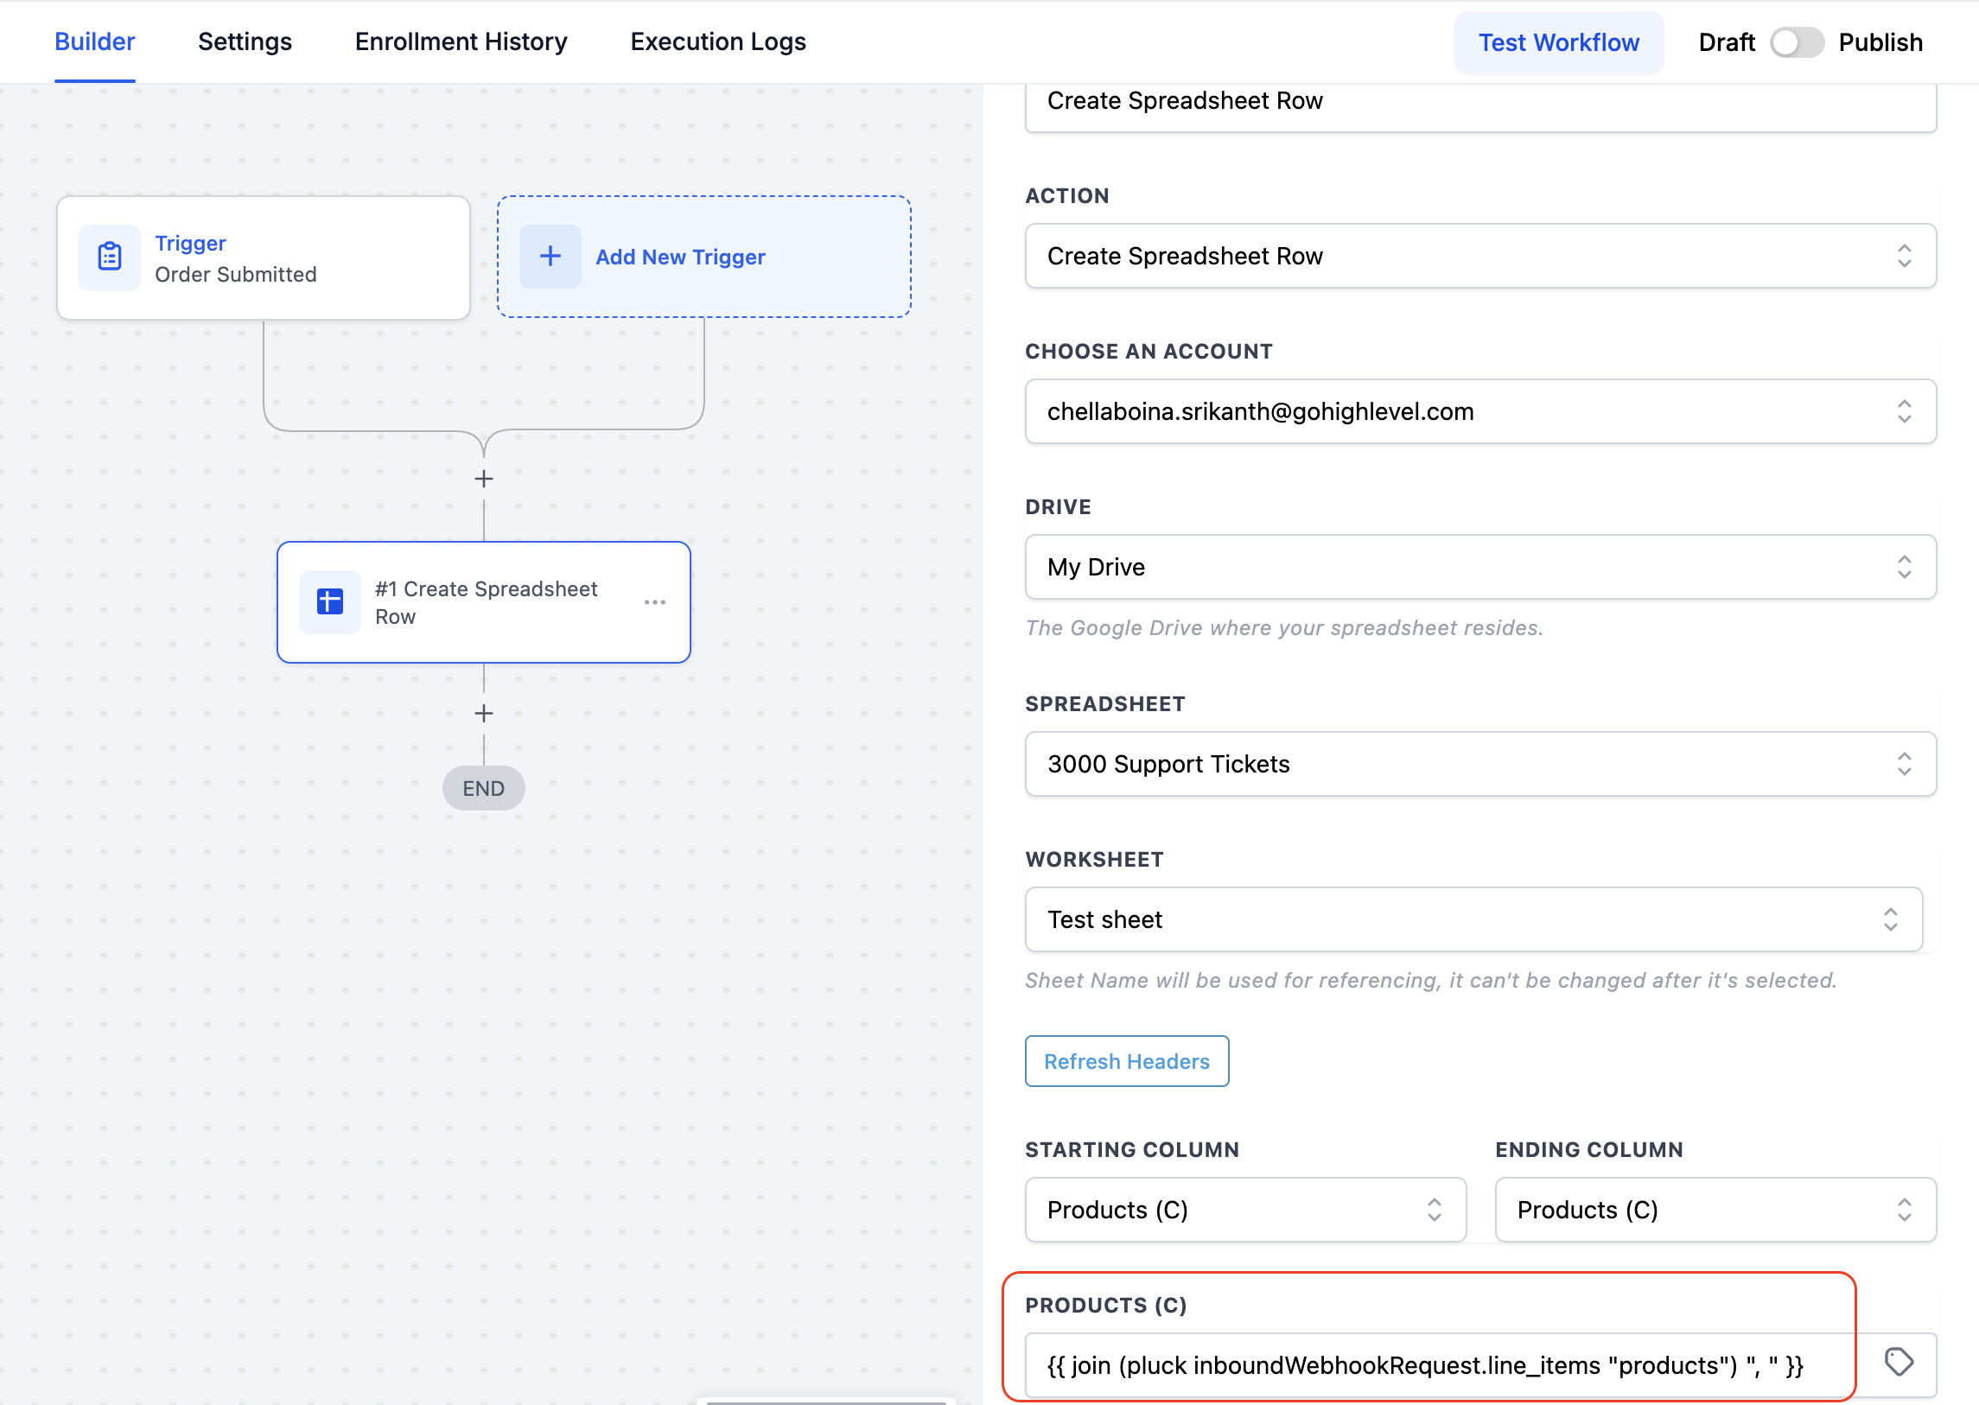Expand the Choose an Account dropdown
Screen dimensions: 1979x1405
click(x=1479, y=412)
